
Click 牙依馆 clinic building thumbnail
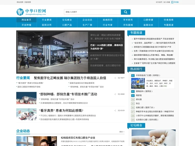click(138, 83)
